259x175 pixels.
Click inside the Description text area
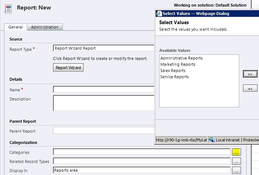(104, 103)
